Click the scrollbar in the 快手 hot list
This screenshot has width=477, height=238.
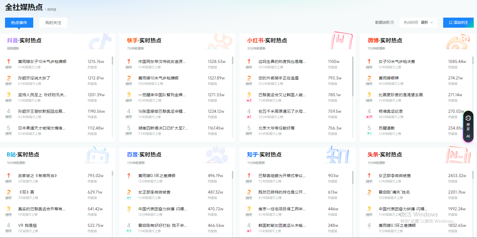point(232,61)
